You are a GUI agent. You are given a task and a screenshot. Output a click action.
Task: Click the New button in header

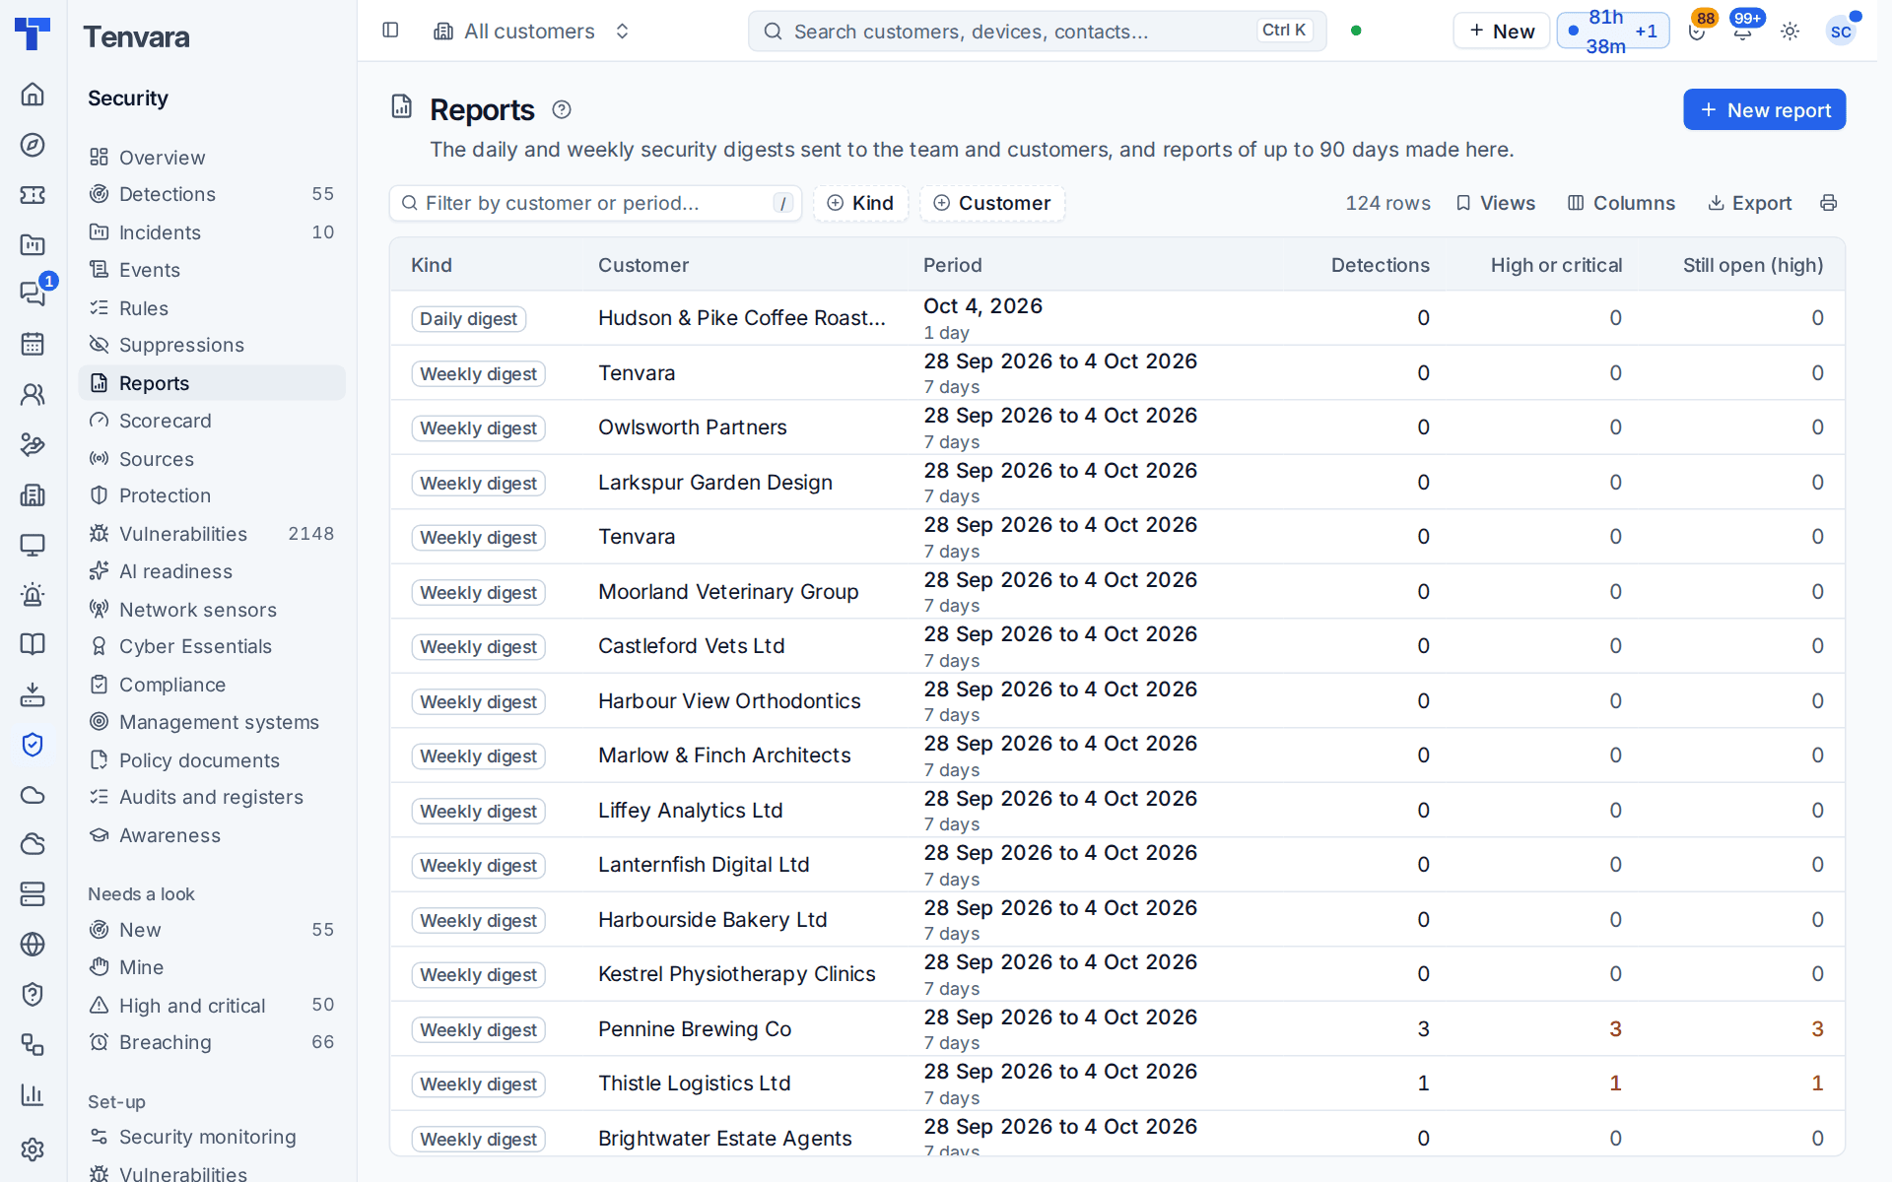[1501, 32]
